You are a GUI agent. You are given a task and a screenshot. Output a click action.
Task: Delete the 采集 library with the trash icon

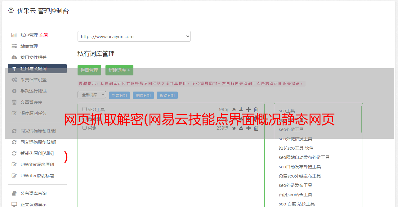pyautogui.click(x=256, y=128)
